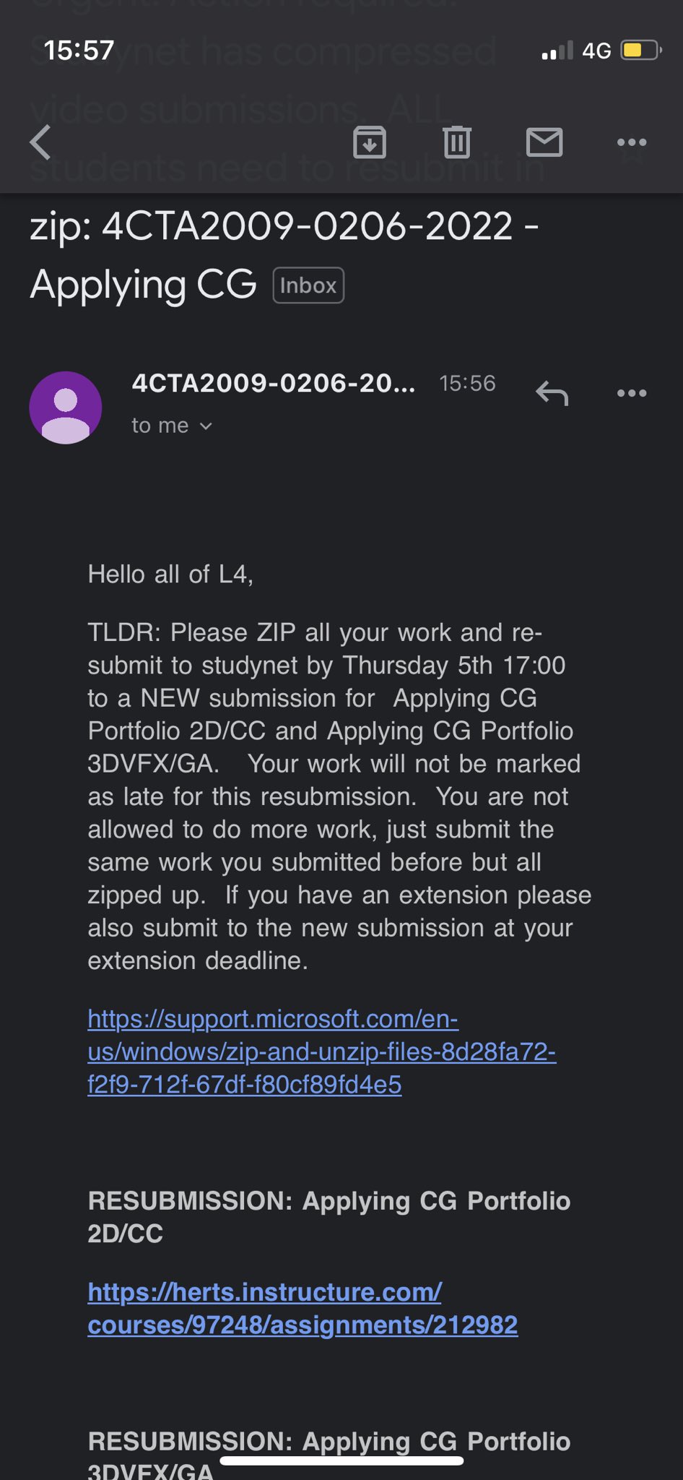
Task: Tap the 15:56 message timestamp
Action: click(x=468, y=383)
